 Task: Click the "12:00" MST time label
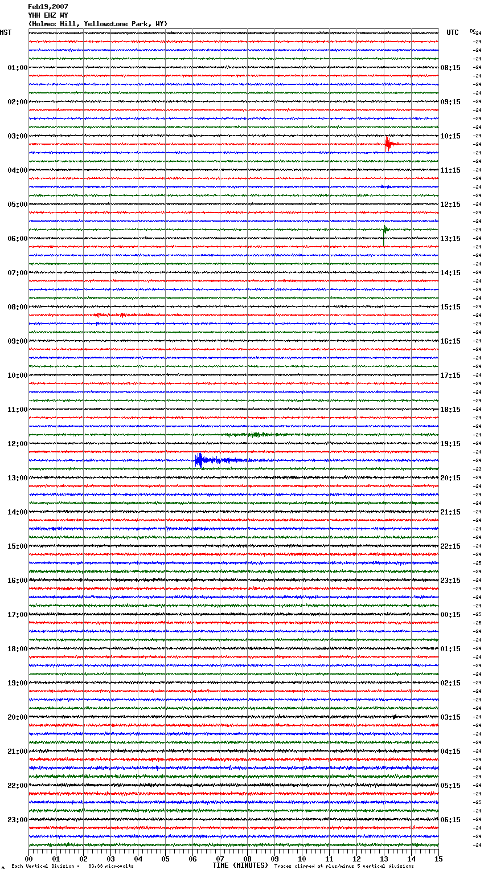click(x=18, y=444)
